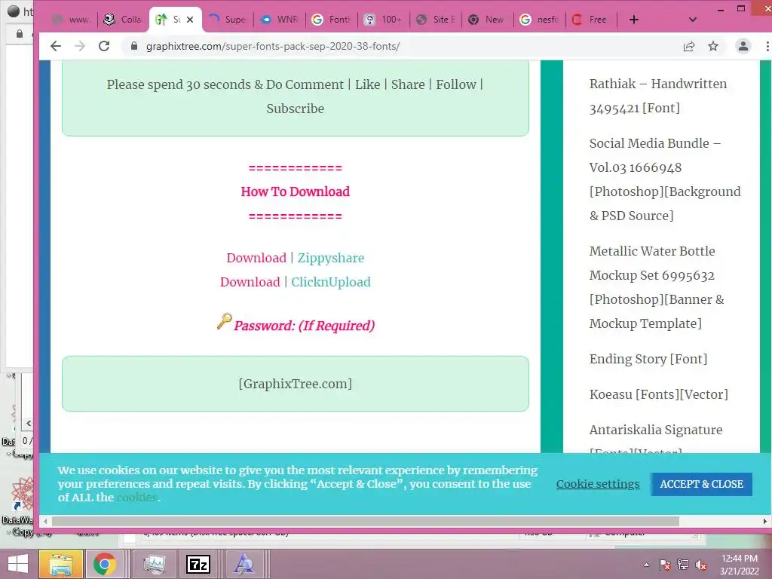The image size is (772, 579).
Task: Click the key icon beside Password
Action: click(x=225, y=321)
